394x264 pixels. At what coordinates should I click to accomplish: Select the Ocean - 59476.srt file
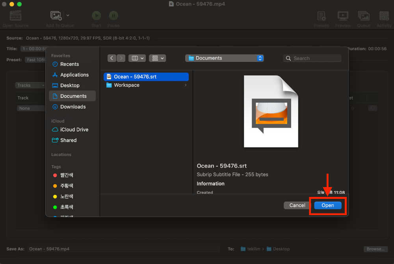146,77
